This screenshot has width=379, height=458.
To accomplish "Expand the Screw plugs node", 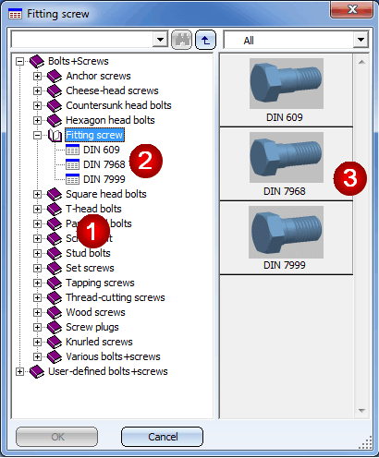I will coord(37,327).
